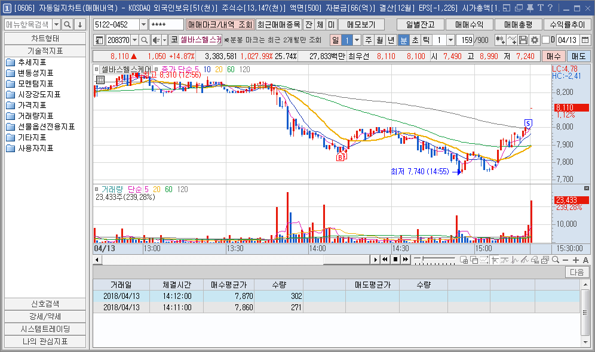The image size is (595, 352).
Task: Open the 시스템트레이딩 panel tab
Action: click(45, 329)
